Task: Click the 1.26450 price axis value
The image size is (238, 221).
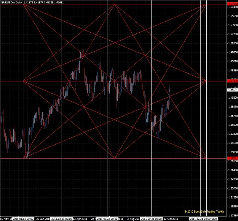Action: click(x=233, y=170)
